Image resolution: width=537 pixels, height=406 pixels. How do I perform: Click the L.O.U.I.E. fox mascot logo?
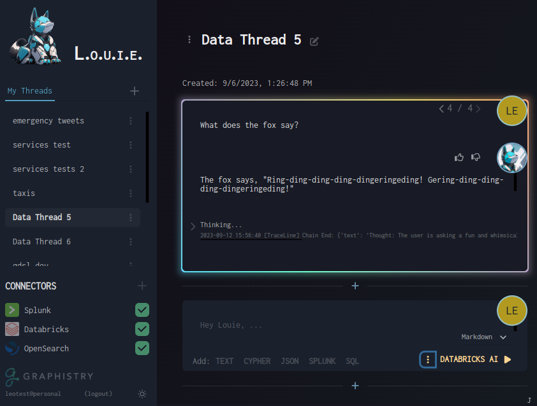pyautogui.click(x=35, y=36)
